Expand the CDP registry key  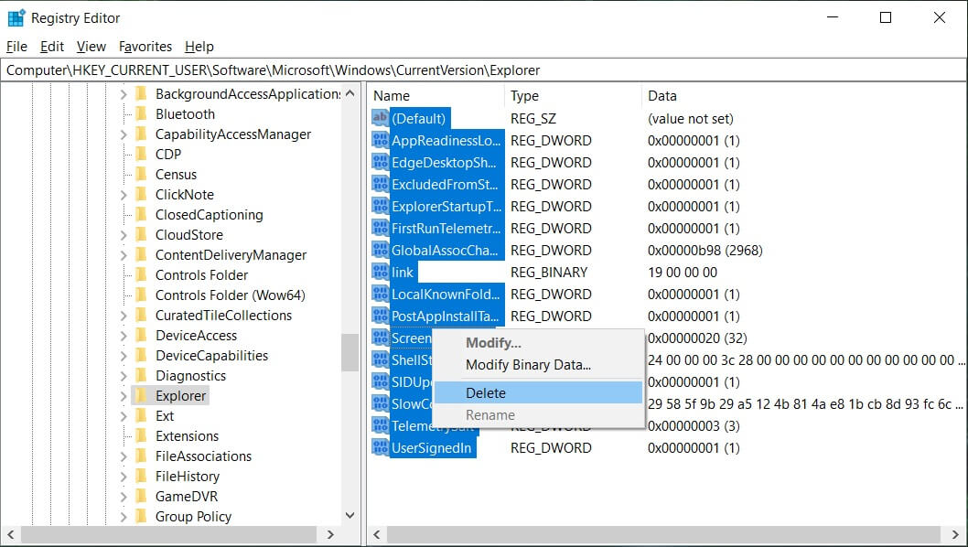125,154
